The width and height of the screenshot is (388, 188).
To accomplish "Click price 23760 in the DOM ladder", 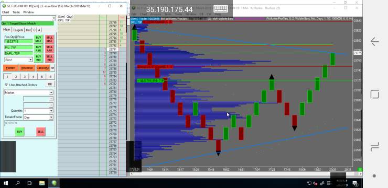I will 113,169.
